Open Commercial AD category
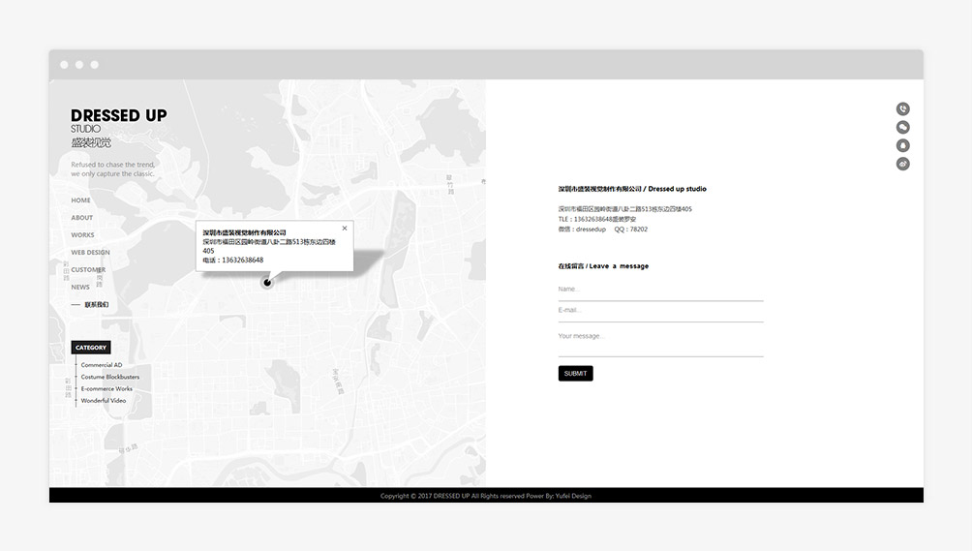972x551 pixels. click(x=102, y=365)
